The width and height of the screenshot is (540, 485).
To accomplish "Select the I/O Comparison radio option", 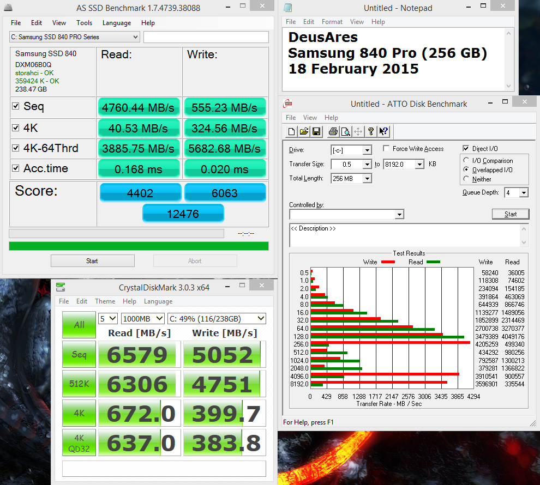I will coord(466,161).
